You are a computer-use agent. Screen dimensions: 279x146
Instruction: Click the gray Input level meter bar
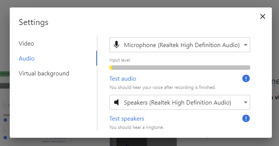[180, 68]
